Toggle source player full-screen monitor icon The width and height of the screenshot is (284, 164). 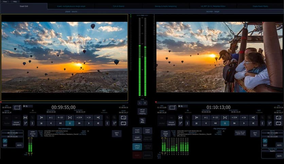[17, 107]
